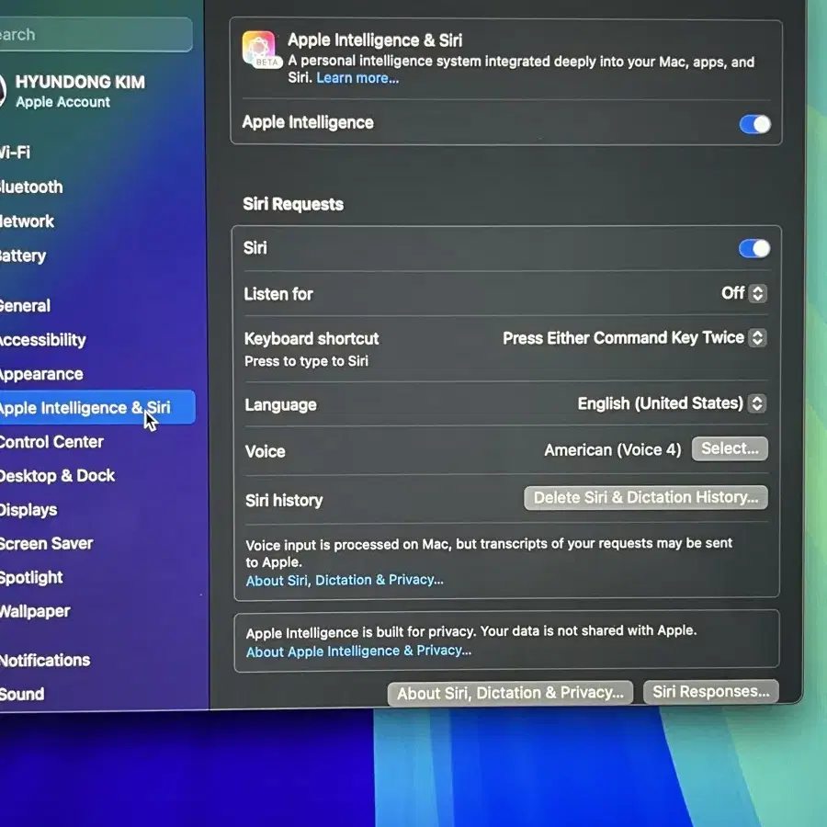The height and width of the screenshot is (827, 827).
Task: Open About Siri, Dictation & Privacy link
Action: pos(345,580)
